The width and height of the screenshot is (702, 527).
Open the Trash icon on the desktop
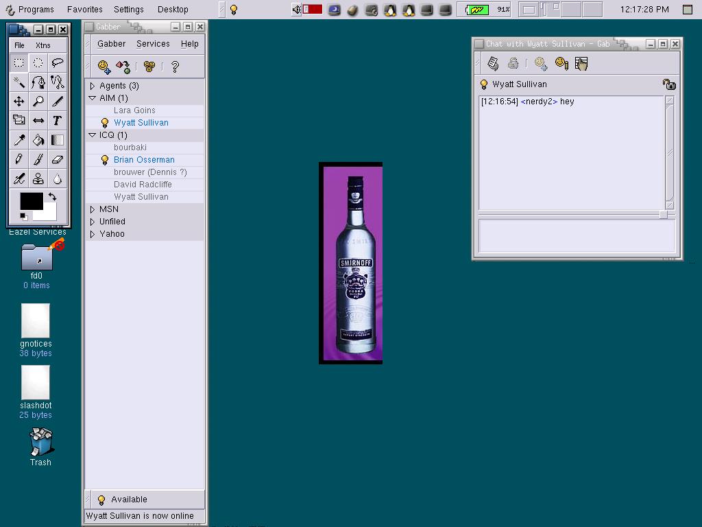tap(41, 447)
